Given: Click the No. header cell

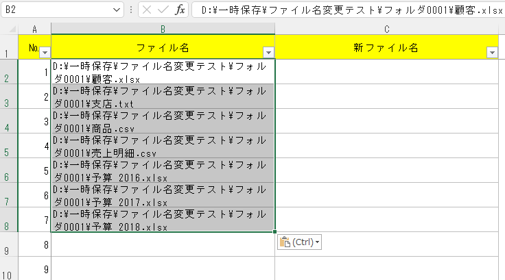Looking at the screenshot, I should pos(35,47).
